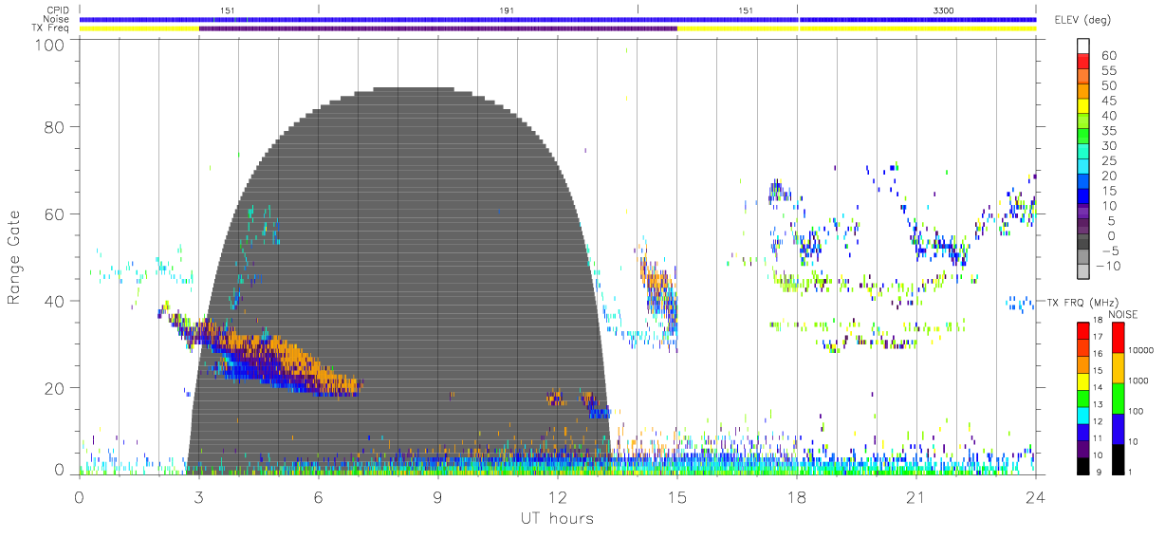
Task: Click ELEV colorbar label "−10"
Action: (x=1106, y=266)
